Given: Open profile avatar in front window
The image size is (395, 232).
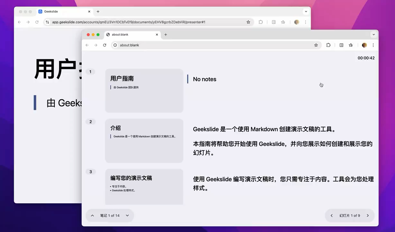Looking at the screenshot, I should (364, 45).
